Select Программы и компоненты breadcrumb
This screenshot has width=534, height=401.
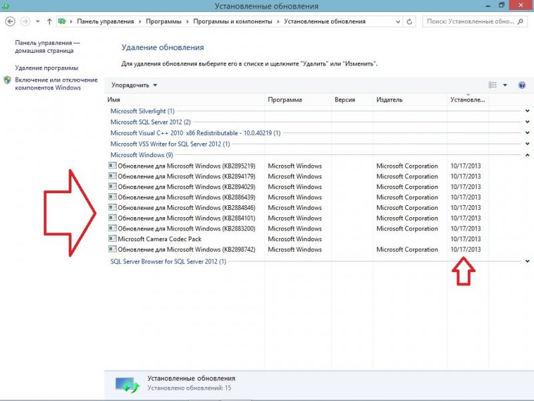click(x=232, y=21)
